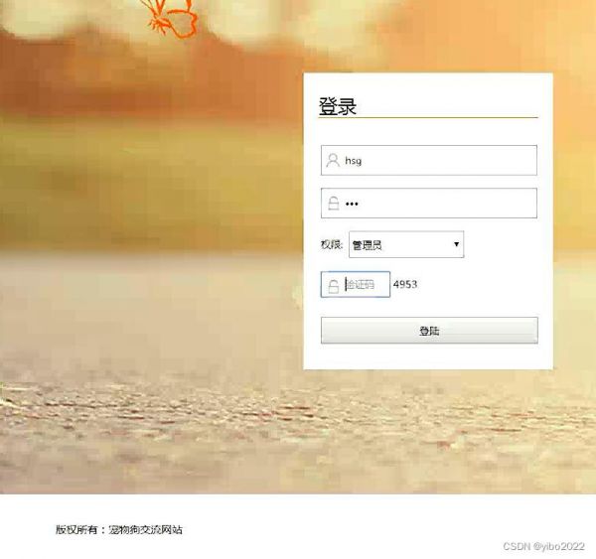Open the 管理员 role combo box
Image resolution: width=596 pixels, height=559 pixels.
[x=406, y=244]
